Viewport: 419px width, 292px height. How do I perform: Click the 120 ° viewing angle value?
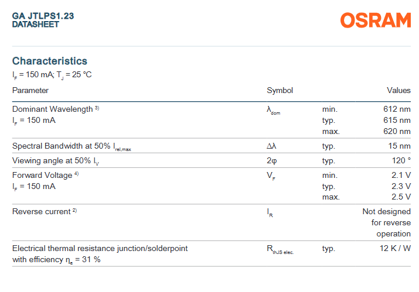tap(401, 161)
